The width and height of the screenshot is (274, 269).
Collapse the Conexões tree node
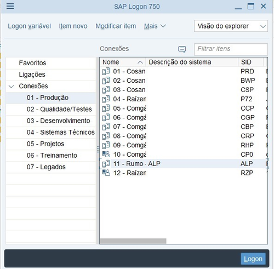[12, 86]
